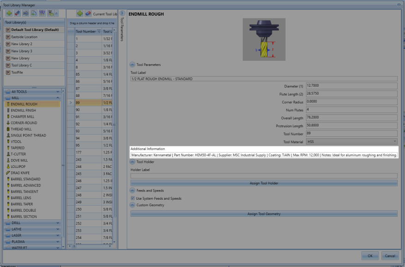Screen dimensions: 405x267
Task: Select the T-Cutter tool type
Action: click(19, 154)
